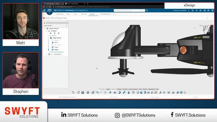This screenshot has height=122, width=217.
Task: Open the Design Manager panel menu icon
Action: click(x=66, y=26)
